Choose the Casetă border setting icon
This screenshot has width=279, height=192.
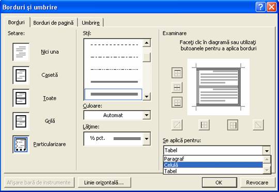21,75
